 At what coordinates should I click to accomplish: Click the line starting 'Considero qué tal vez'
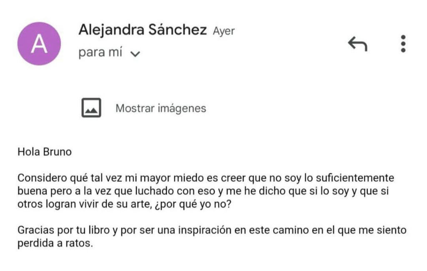point(206,178)
